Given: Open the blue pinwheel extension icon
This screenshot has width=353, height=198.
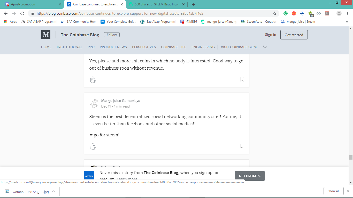Looking at the screenshot, I should 302,13.
